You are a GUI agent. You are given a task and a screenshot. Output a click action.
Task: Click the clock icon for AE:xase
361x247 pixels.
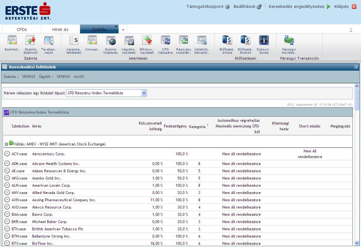[x=7, y=171]
